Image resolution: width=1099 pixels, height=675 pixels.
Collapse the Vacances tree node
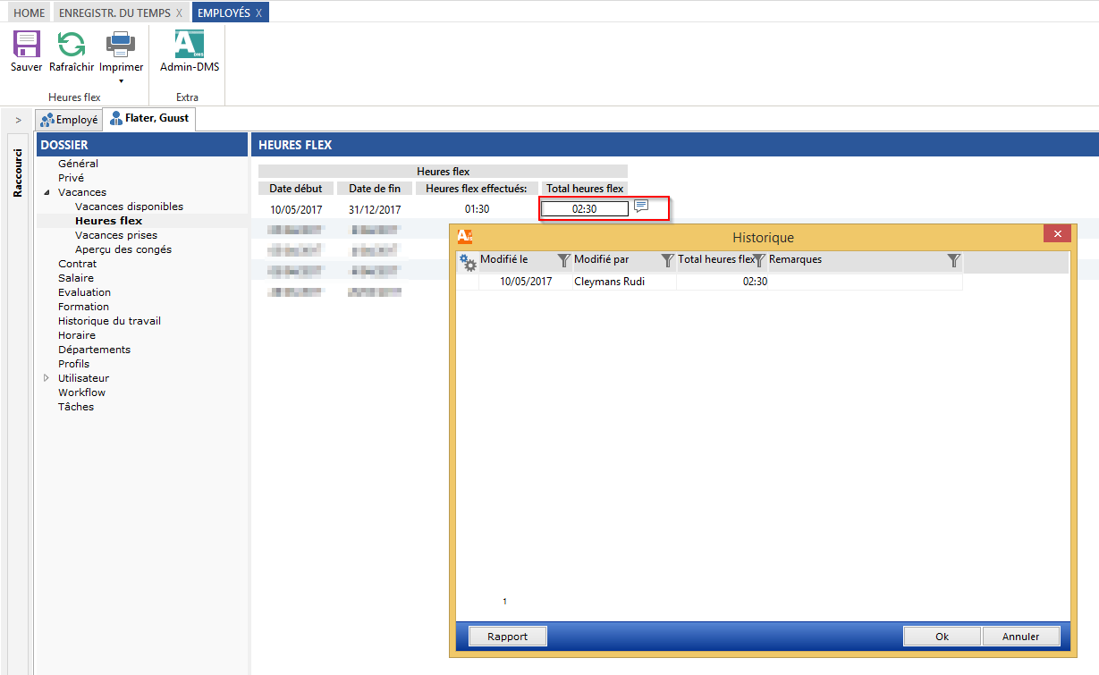(x=46, y=193)
